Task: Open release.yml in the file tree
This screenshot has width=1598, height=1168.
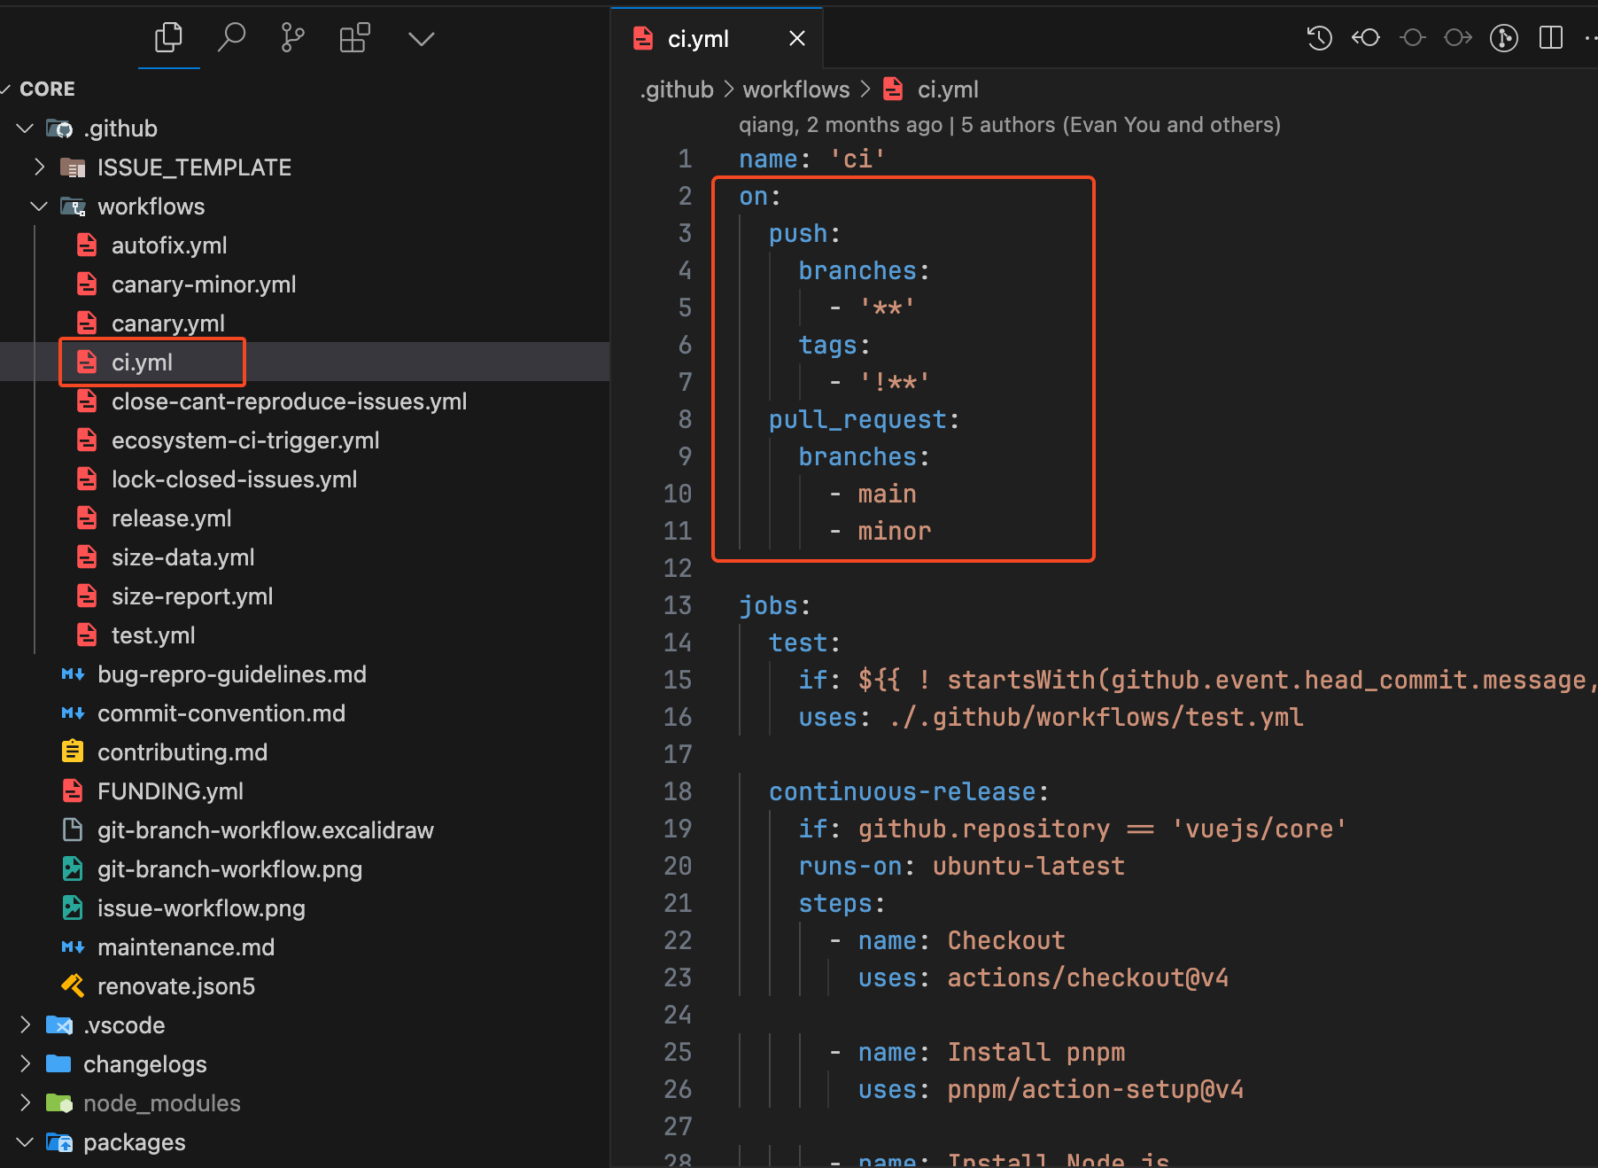Action: tap(171, 518)
